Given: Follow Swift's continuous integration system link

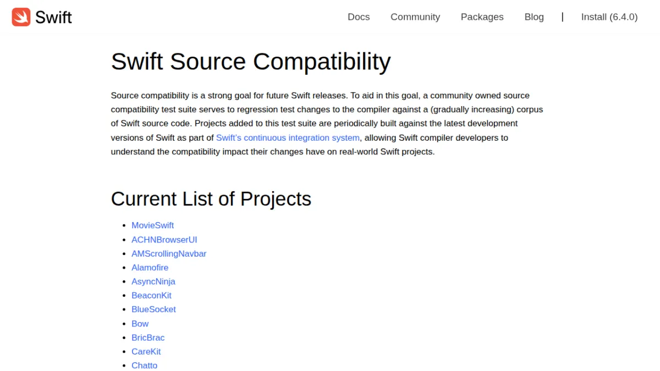Looking at the screenshot, I should click(288, 137).
